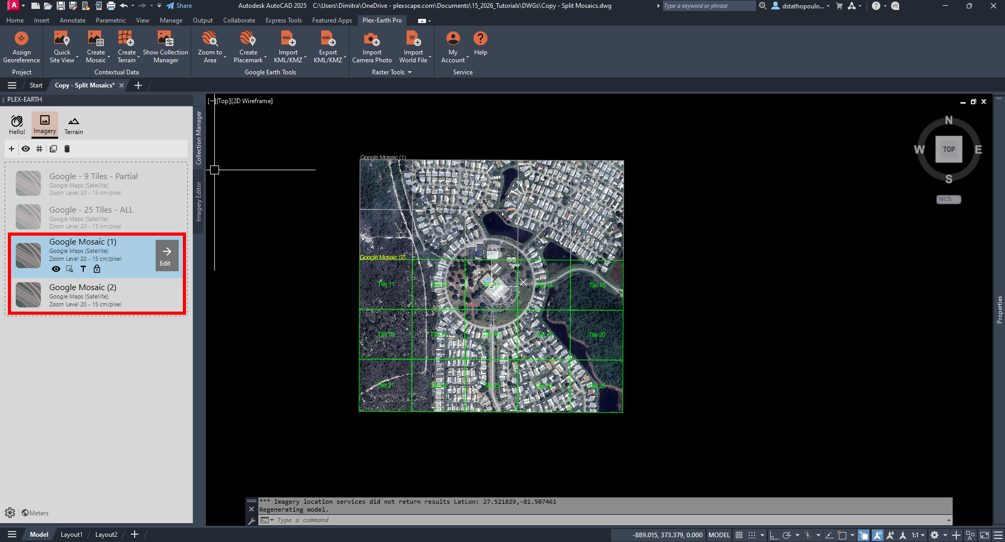Start the Create Mosaic tool
Image resolution: width=1005 pixels, height=542 pixels.
(x=96, y=46)
